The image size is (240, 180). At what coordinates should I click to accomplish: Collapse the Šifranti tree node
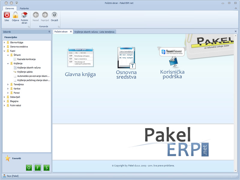8,55
